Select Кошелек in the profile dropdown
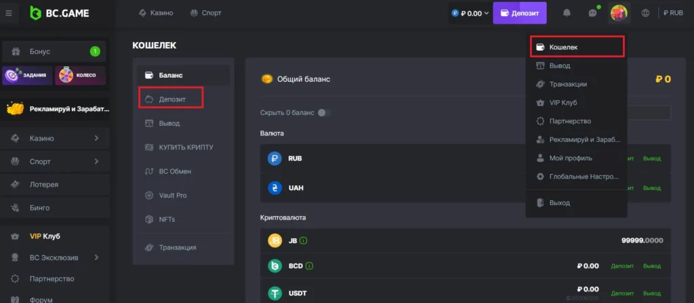Image resolution: width=694 pixels, height=303 pixels. click(x=577, y=47)
